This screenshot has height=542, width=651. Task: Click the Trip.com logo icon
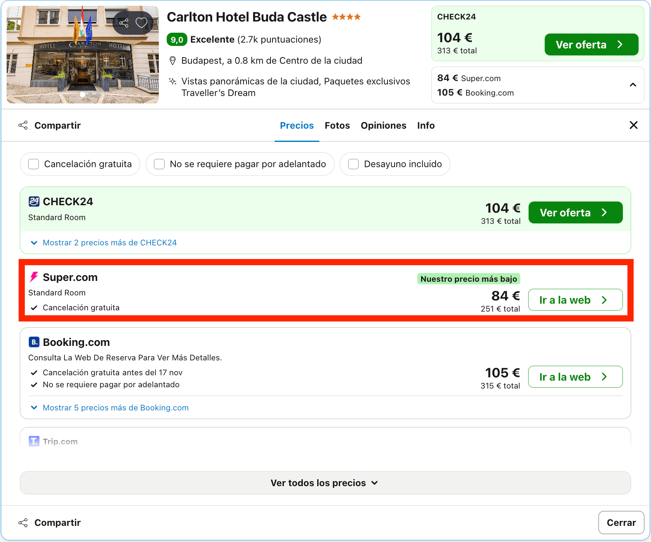tap(34, 441)
